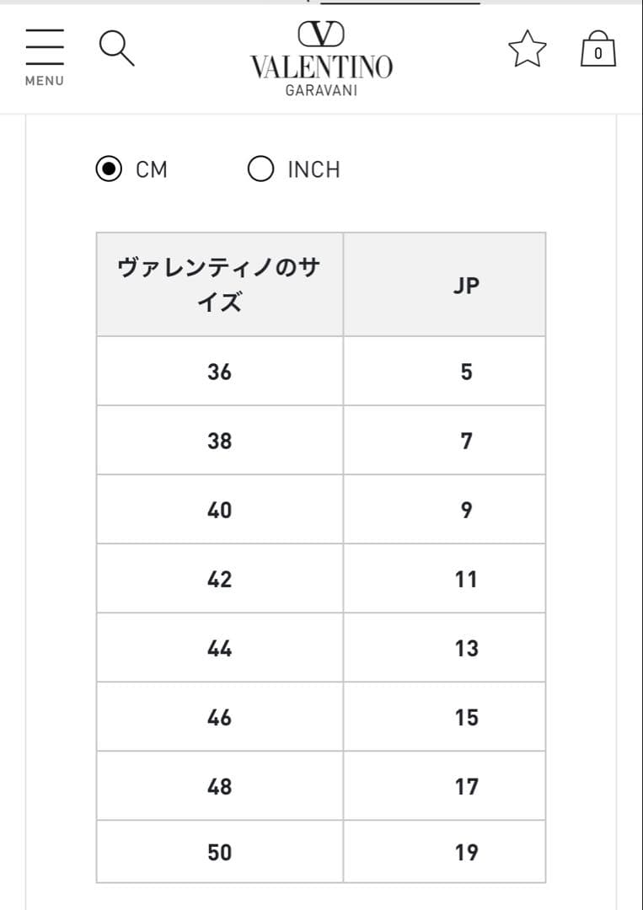643x910 pixels.
Task: Select the CM radio button
Action: pyautogui.click(x=109, y=169)
